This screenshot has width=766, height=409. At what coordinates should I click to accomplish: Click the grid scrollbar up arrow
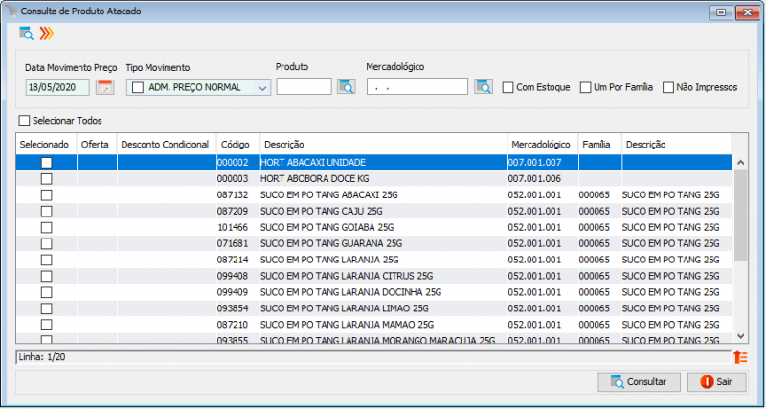pos(740,162)
